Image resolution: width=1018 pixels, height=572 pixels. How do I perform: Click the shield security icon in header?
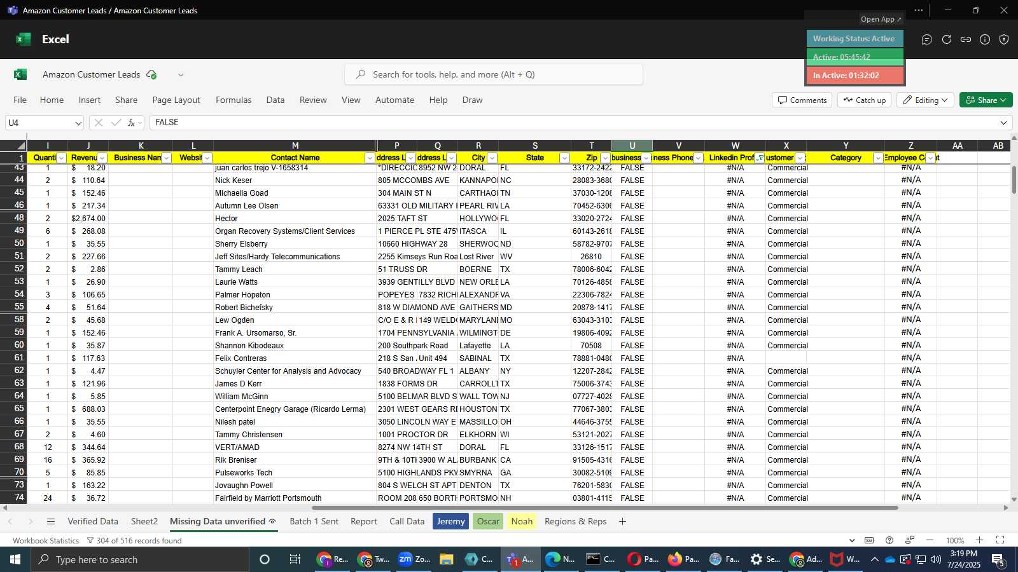(1004, 39)
